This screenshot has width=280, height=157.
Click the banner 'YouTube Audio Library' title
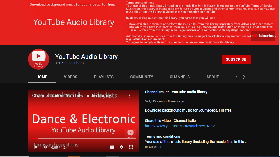(x=74, y=22)
